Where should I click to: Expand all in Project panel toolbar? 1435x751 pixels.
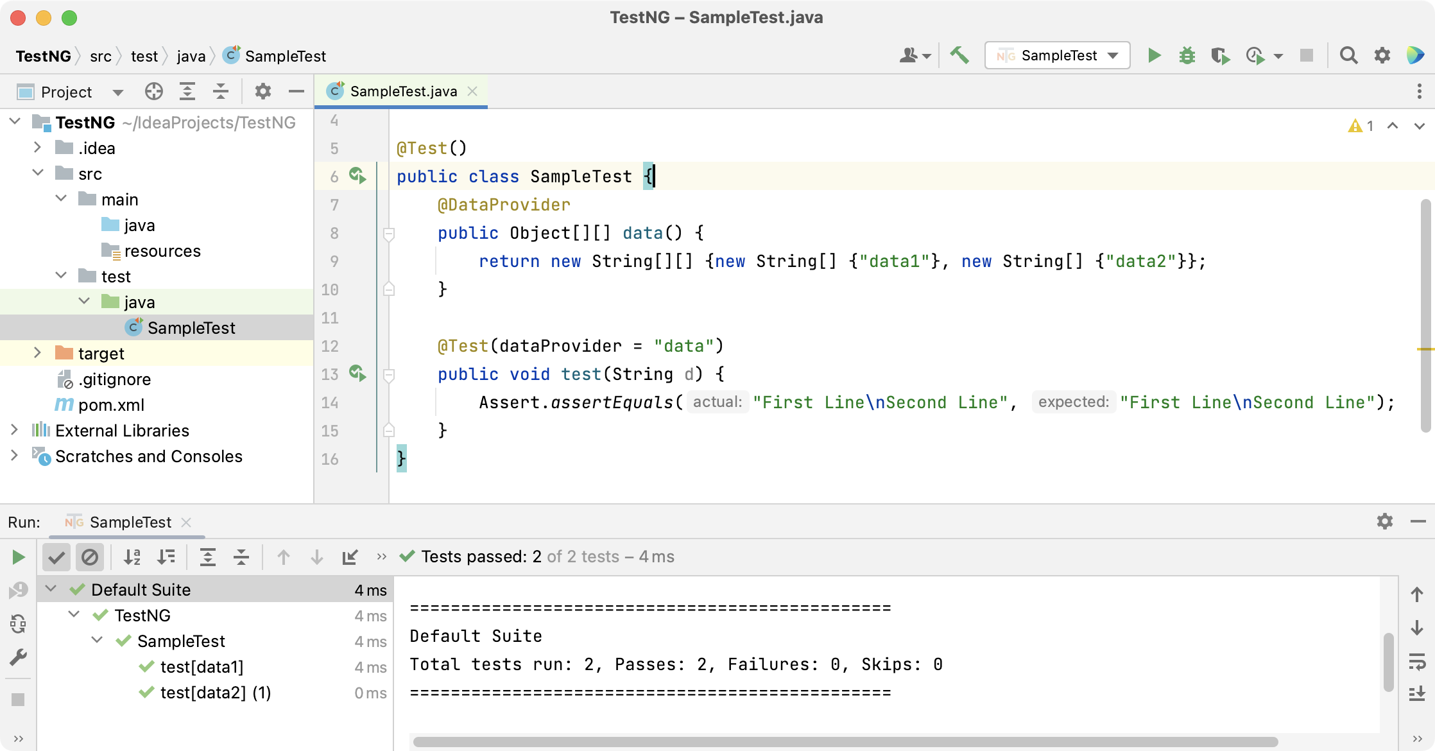tap(187, 92)
